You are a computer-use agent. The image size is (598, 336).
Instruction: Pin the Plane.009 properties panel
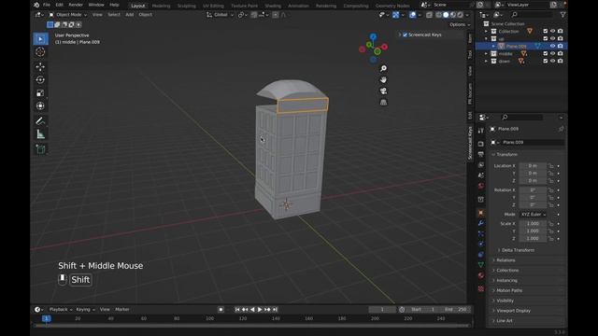click(561, 129)
